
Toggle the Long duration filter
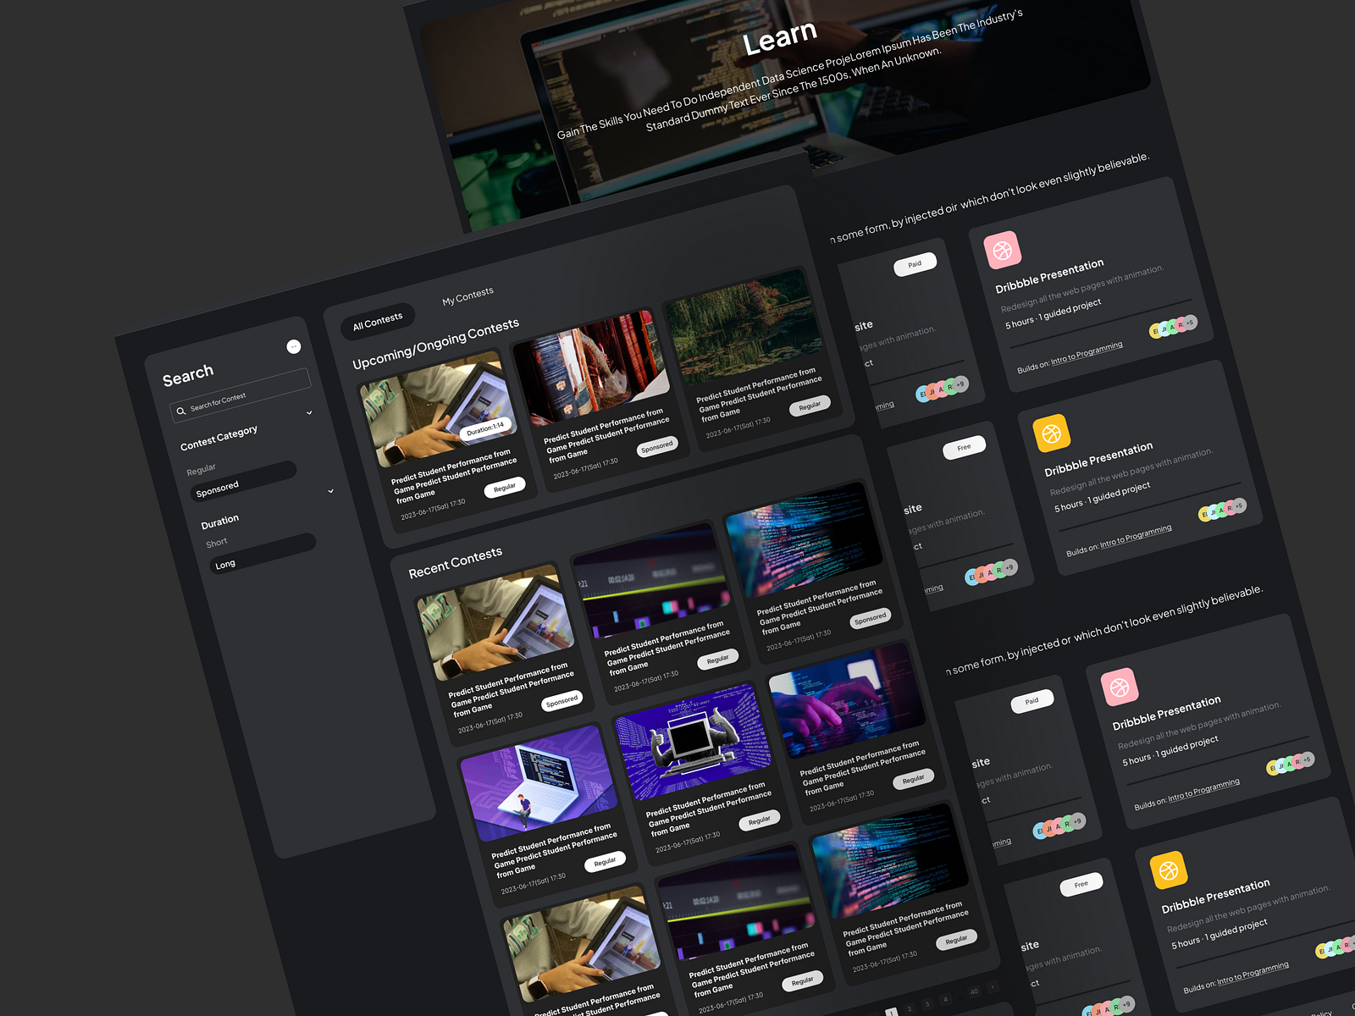click(225, 563)
